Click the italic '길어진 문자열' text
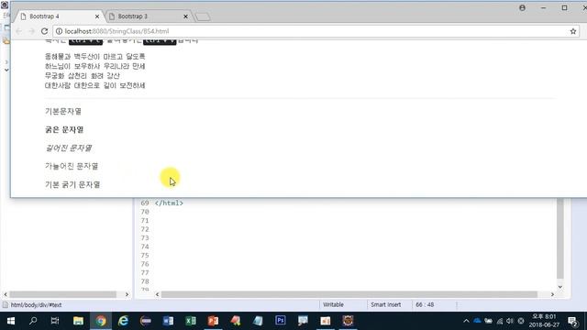 (x=69, y=148)
